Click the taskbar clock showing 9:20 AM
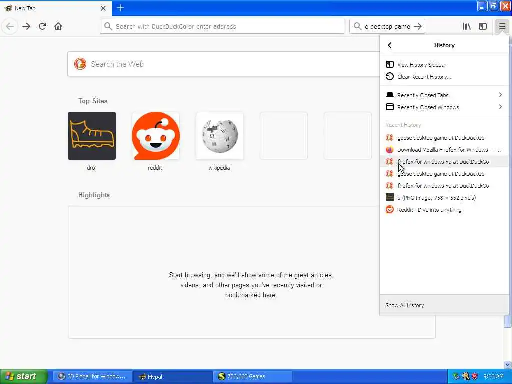The image size is (512, 384). pos(493,376)
